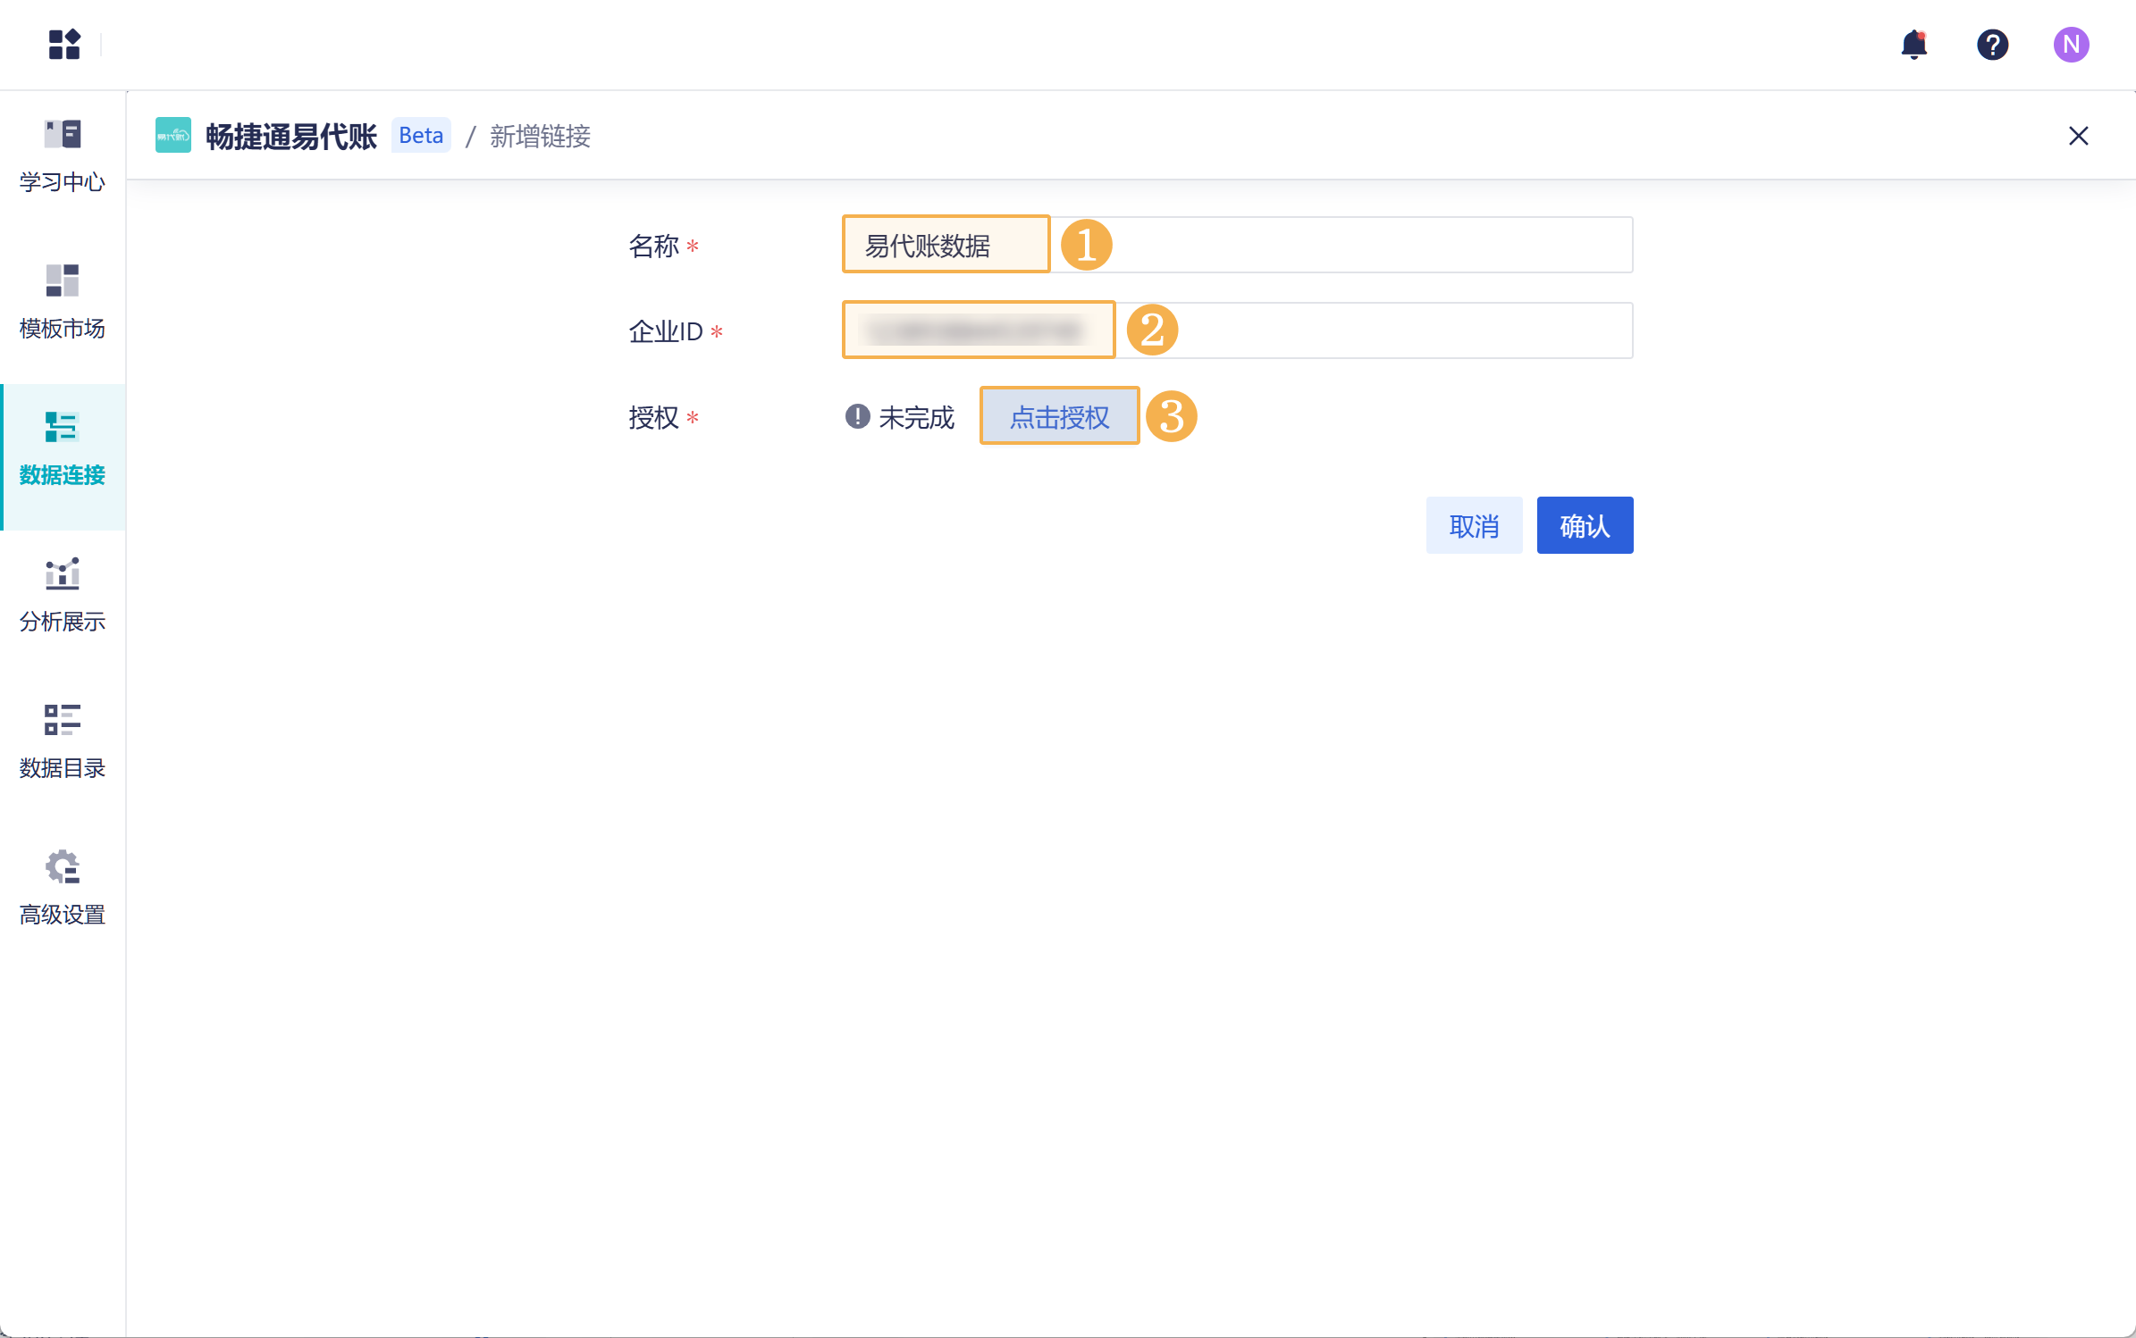Screen dimensions: 2136x1338
Task: Open the 数据目录 sidebar icon
Action: tap(61, 738)
